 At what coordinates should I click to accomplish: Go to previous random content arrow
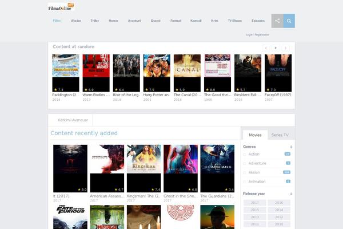266,48
